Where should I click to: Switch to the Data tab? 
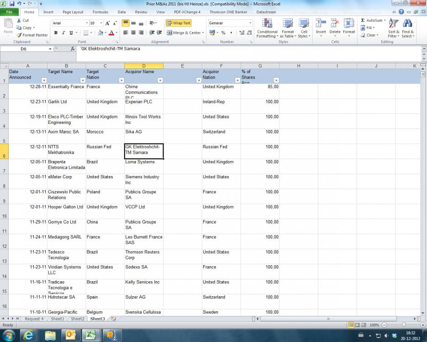tap(121, 12)
